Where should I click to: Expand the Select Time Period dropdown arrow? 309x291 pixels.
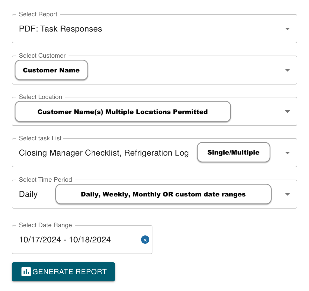tap(288, 194)
